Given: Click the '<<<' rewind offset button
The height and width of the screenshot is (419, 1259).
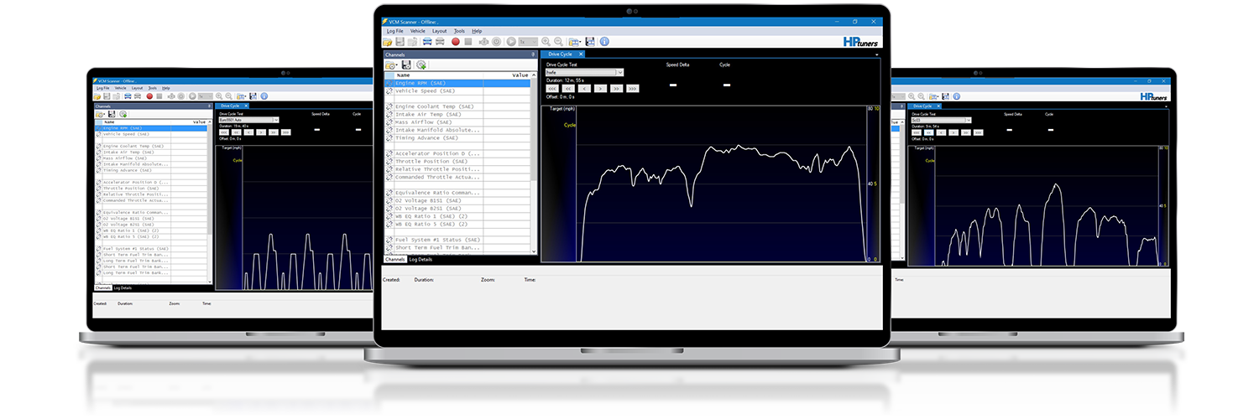Looking at the screenshot, I should (x=551, y=88).
